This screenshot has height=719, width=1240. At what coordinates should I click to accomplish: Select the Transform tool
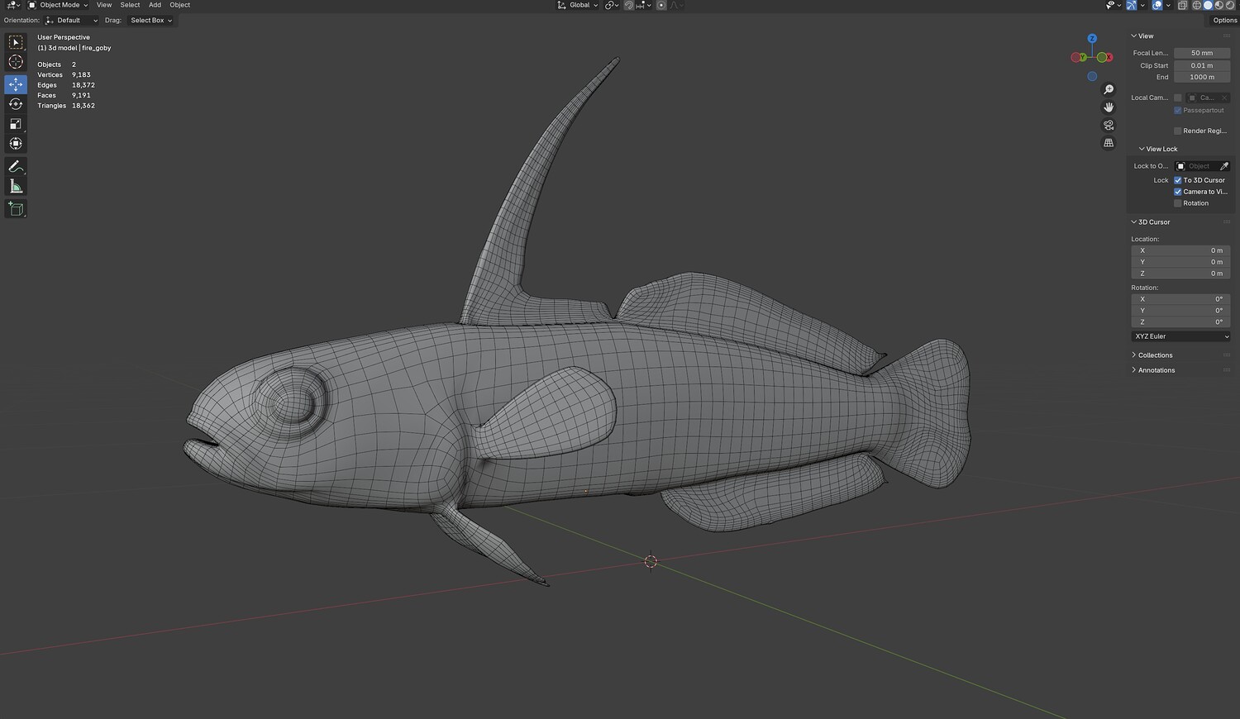coord(16,144)
